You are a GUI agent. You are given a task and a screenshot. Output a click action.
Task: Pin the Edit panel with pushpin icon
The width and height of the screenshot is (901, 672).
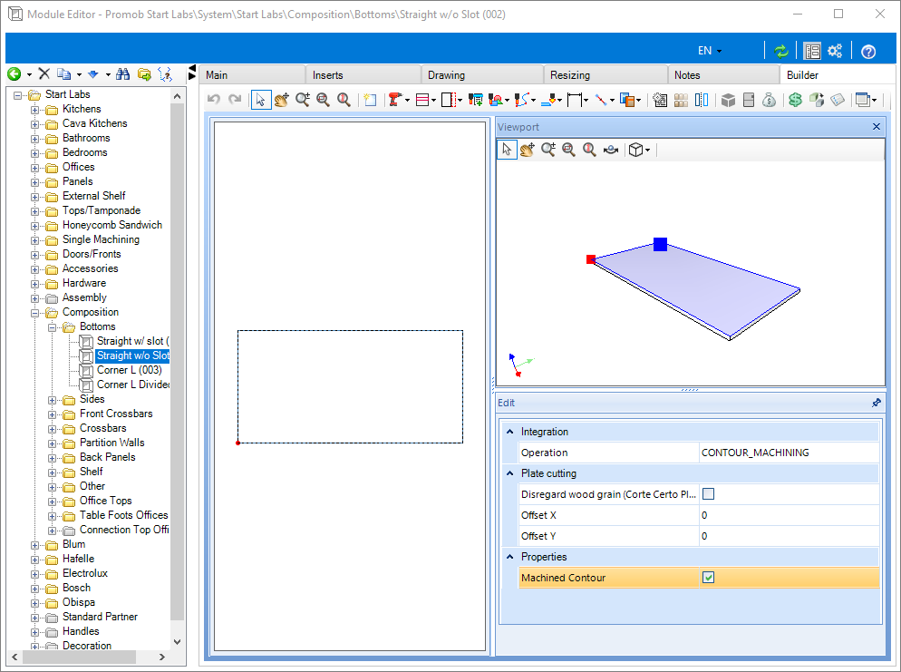pos(877,403)
